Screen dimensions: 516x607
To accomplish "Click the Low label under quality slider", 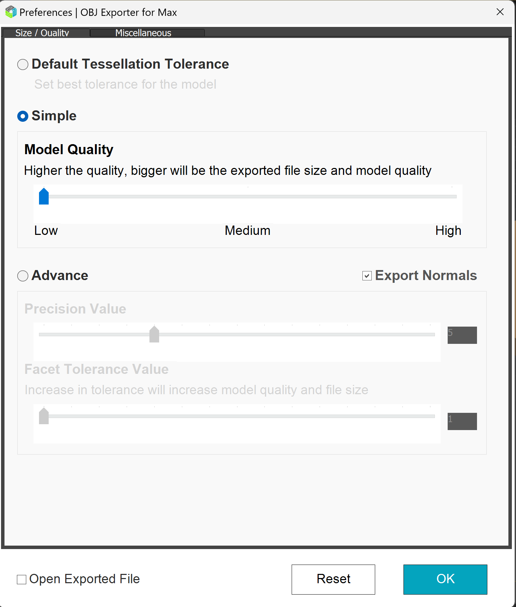I will pyautogui.click(x=46, y=230).
